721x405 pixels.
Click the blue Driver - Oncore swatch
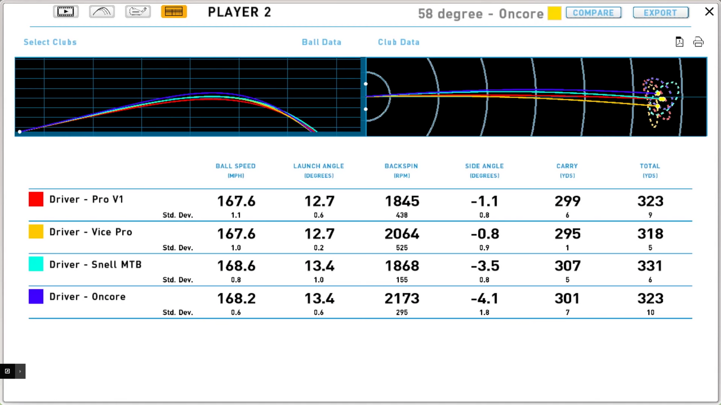pos(36,296)
